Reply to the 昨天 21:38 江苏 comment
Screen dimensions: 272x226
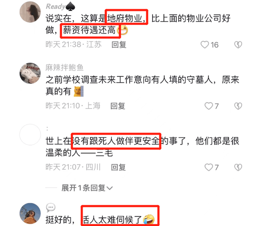click(x=119, y=45)
